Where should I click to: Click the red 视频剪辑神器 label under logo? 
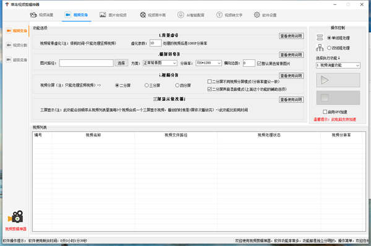click(15, 229)
